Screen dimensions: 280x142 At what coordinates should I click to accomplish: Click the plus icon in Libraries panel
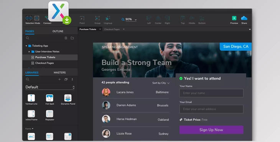tap(59, 79)
